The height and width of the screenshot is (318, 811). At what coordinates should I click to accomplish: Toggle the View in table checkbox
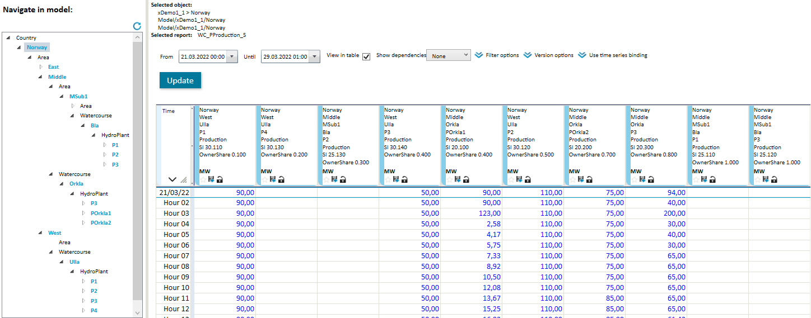[x=366, y=56]
